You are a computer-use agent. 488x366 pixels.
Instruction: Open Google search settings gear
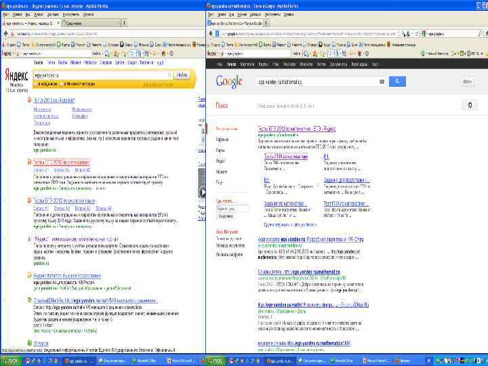point(470,105)
